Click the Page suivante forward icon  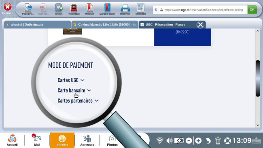(x=43, y=8)
